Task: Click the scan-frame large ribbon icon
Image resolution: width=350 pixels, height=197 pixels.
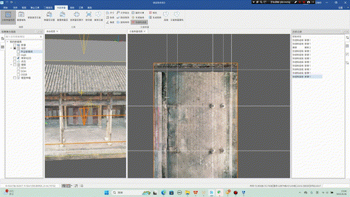Action: (x=89, y=16)
